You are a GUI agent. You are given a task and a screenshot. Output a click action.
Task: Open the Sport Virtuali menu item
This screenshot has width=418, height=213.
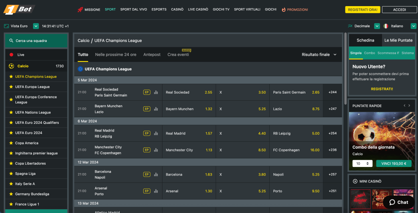click(x=247, y=10)
